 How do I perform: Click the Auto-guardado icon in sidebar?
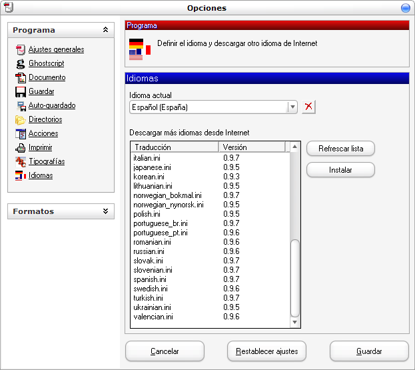[x=21, y=106]
